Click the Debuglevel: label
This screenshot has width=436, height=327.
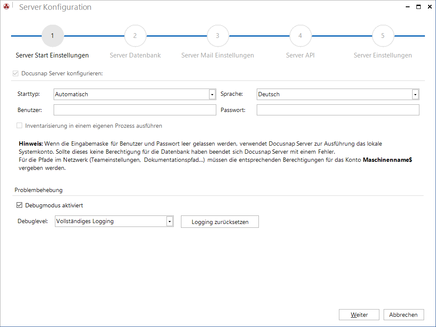point(32,221)
